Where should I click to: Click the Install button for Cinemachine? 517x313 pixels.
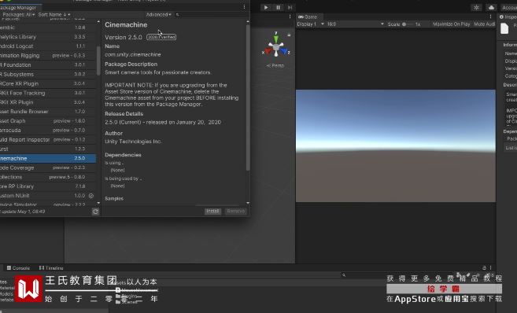[x=212, y=212]
